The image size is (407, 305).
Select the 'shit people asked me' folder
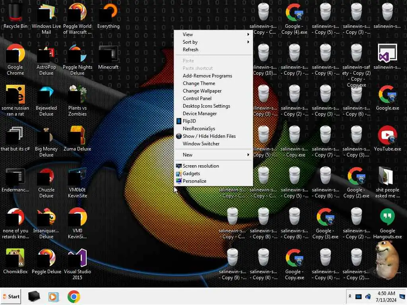[387, 183]
